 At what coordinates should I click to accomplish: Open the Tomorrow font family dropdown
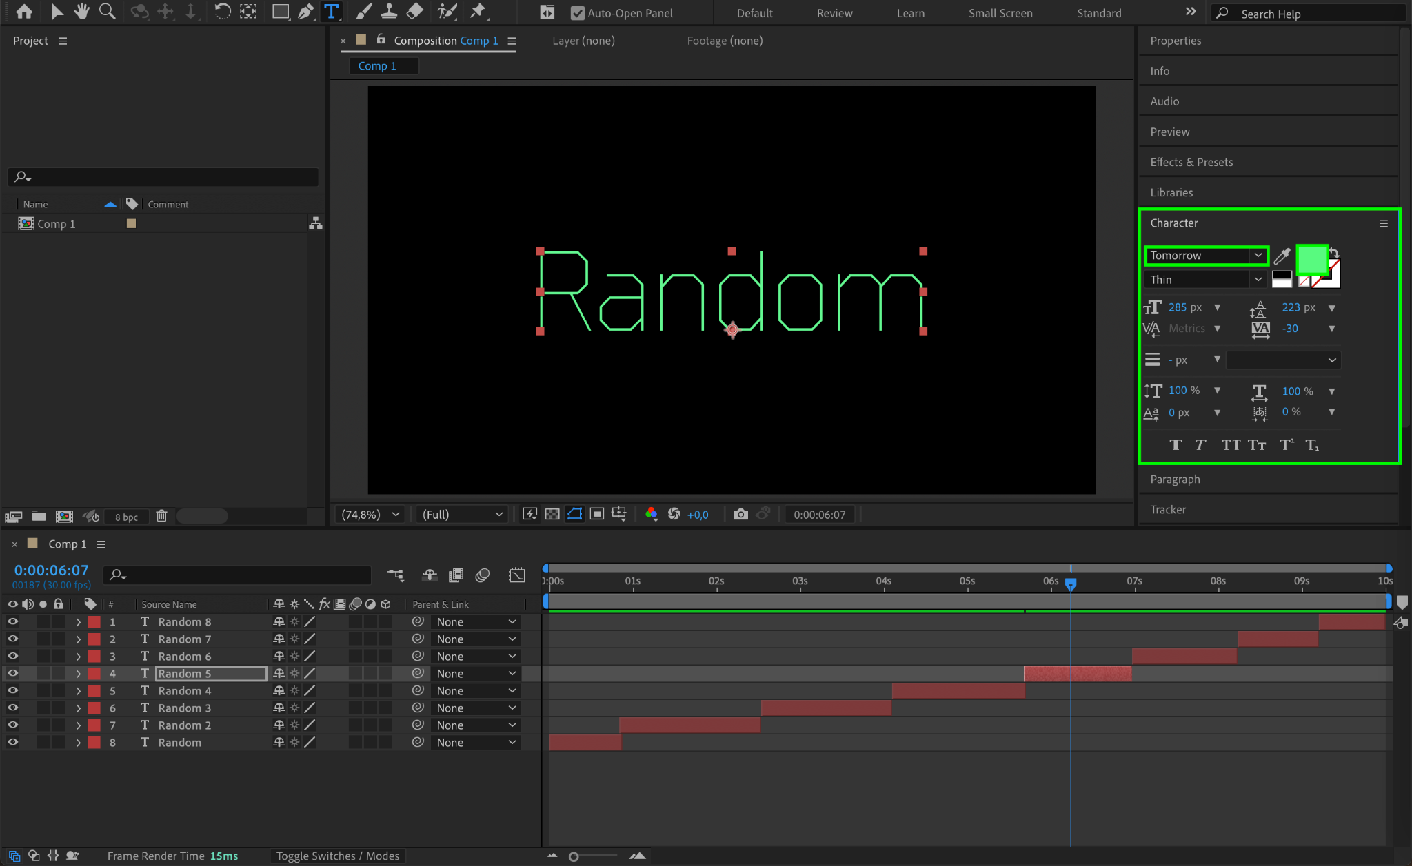[1258, 256]
